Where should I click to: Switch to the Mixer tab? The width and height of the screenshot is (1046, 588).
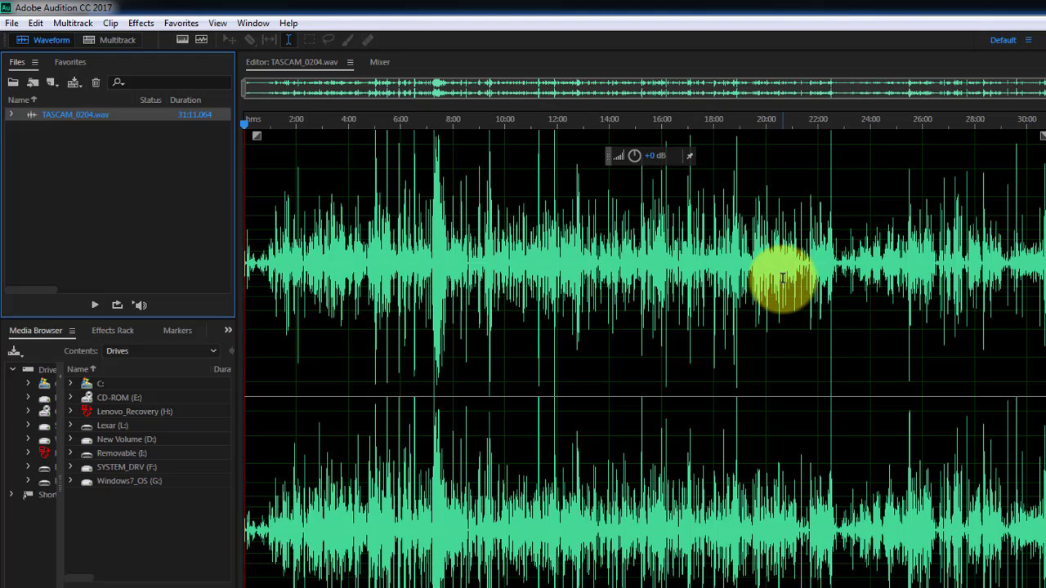click(x=379, y=62)
